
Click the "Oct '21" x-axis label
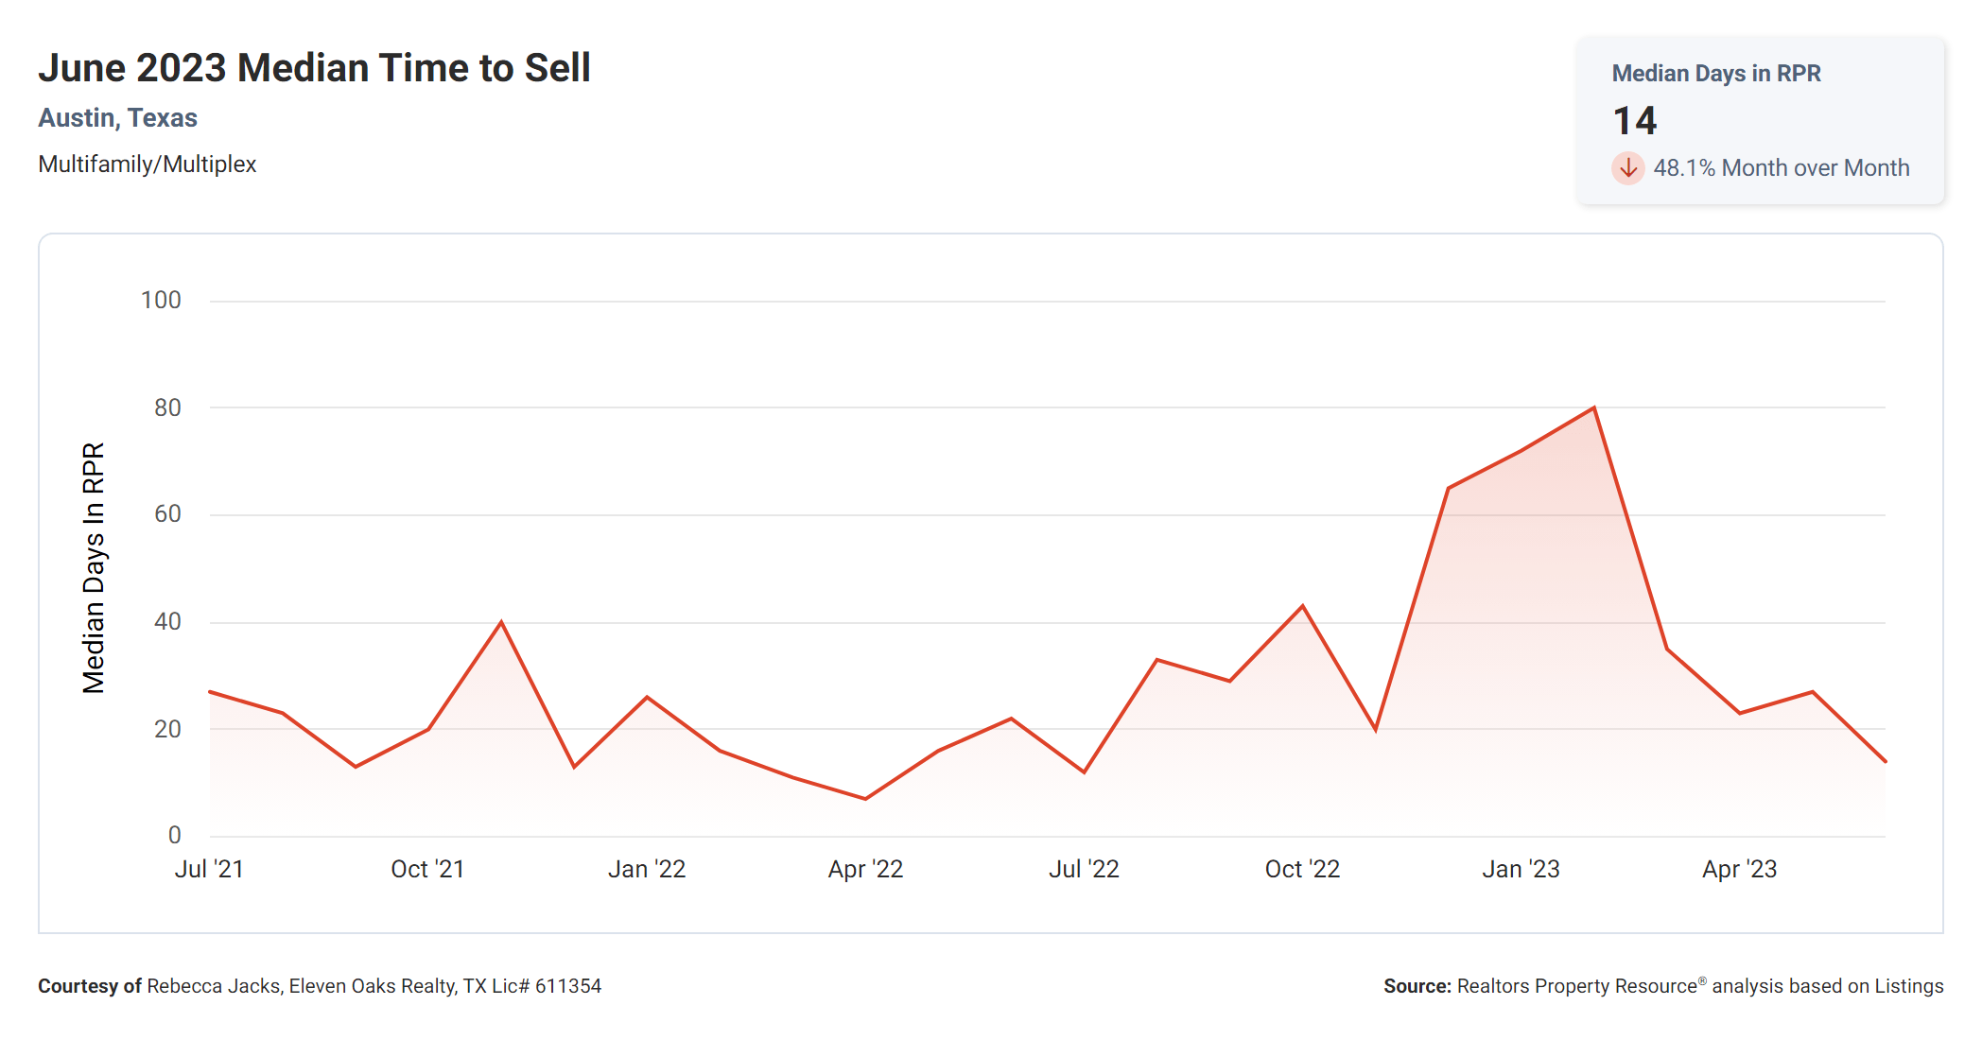pyautogui.click(x=427, y=869)
